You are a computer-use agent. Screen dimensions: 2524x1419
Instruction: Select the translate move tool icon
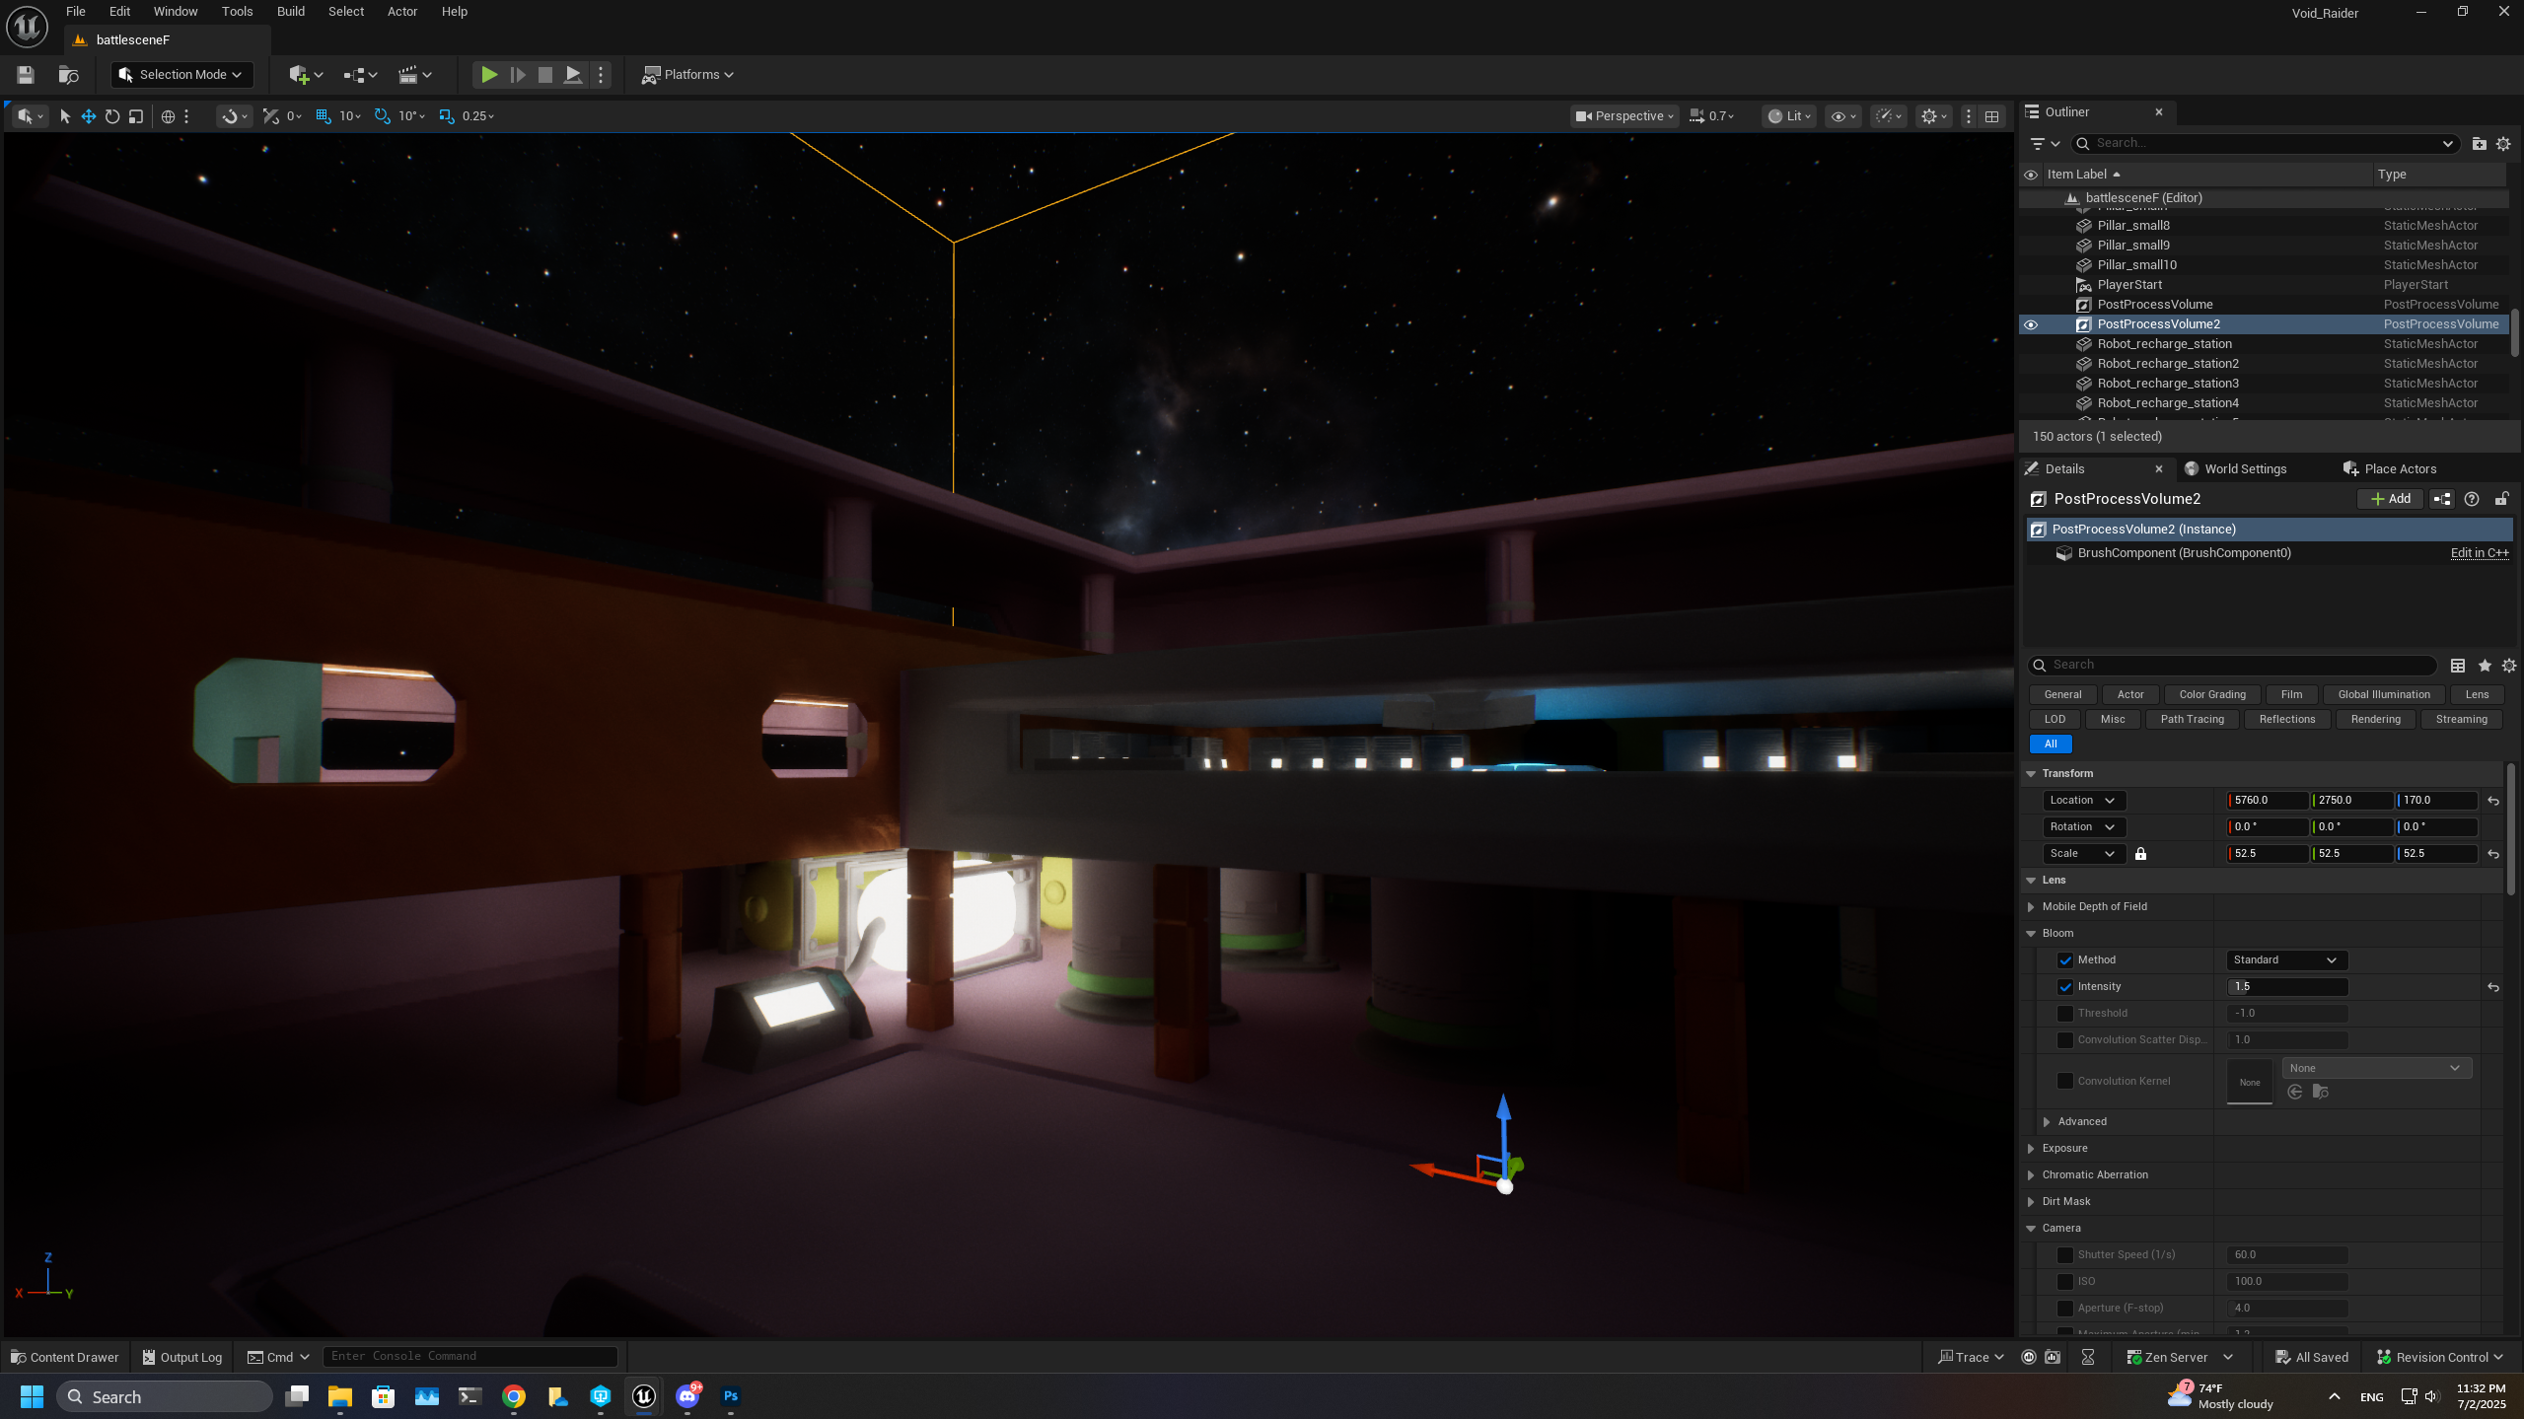point(89,116)
